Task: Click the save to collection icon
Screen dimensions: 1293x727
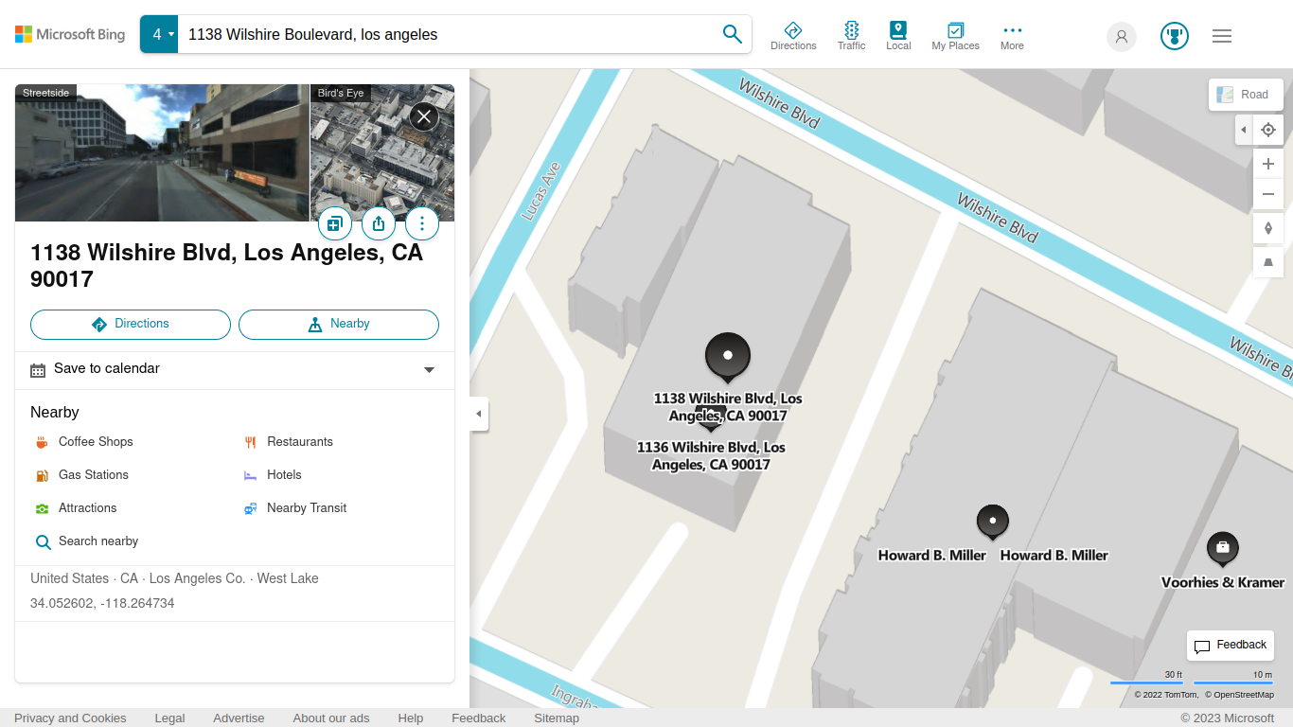Action: tap(334, 223)
